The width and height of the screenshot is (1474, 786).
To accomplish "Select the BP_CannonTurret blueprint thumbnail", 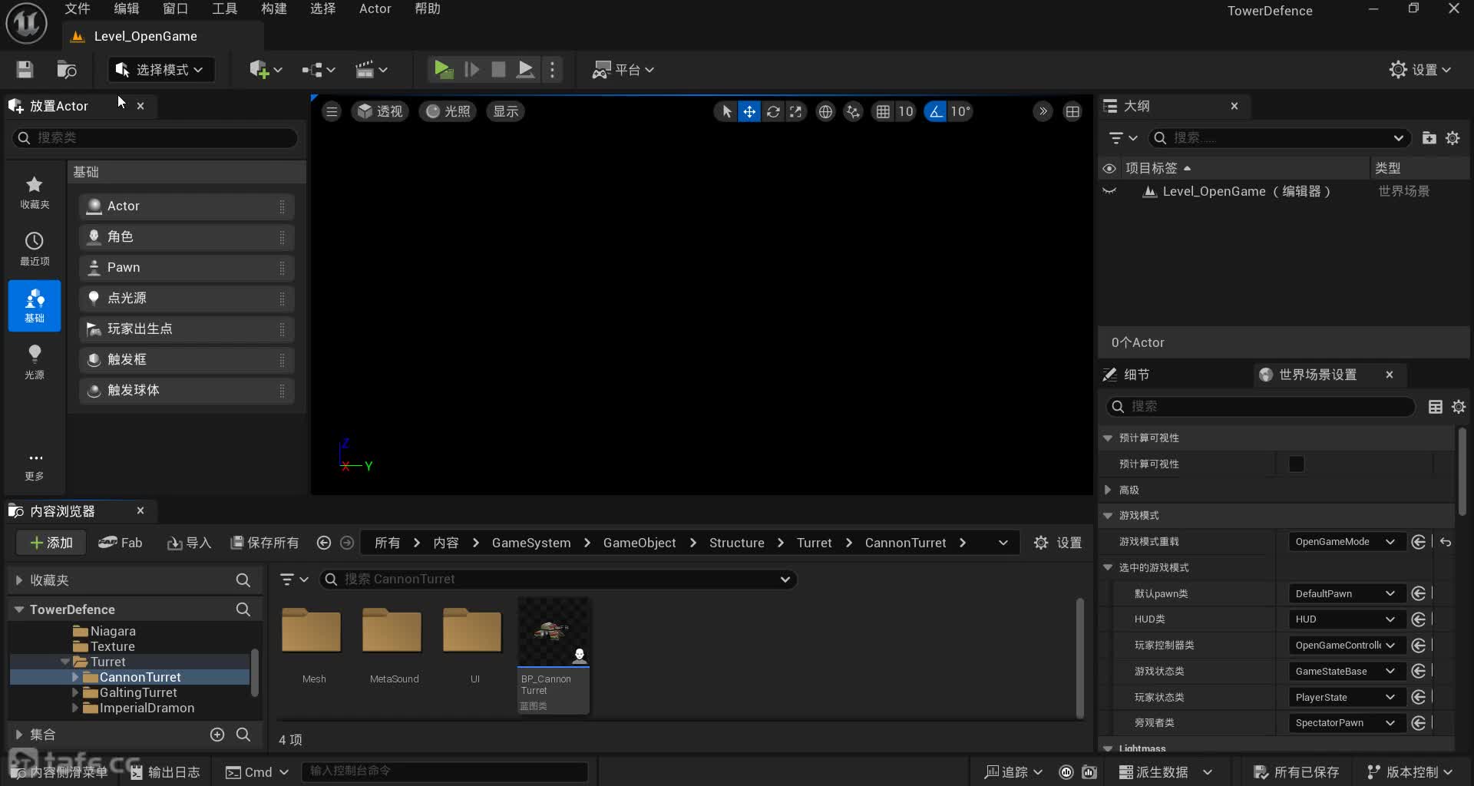I will pos(554,632).
